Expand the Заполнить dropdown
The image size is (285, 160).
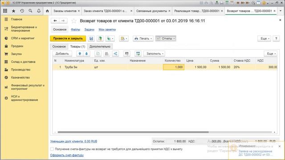[x=155, y=53]
